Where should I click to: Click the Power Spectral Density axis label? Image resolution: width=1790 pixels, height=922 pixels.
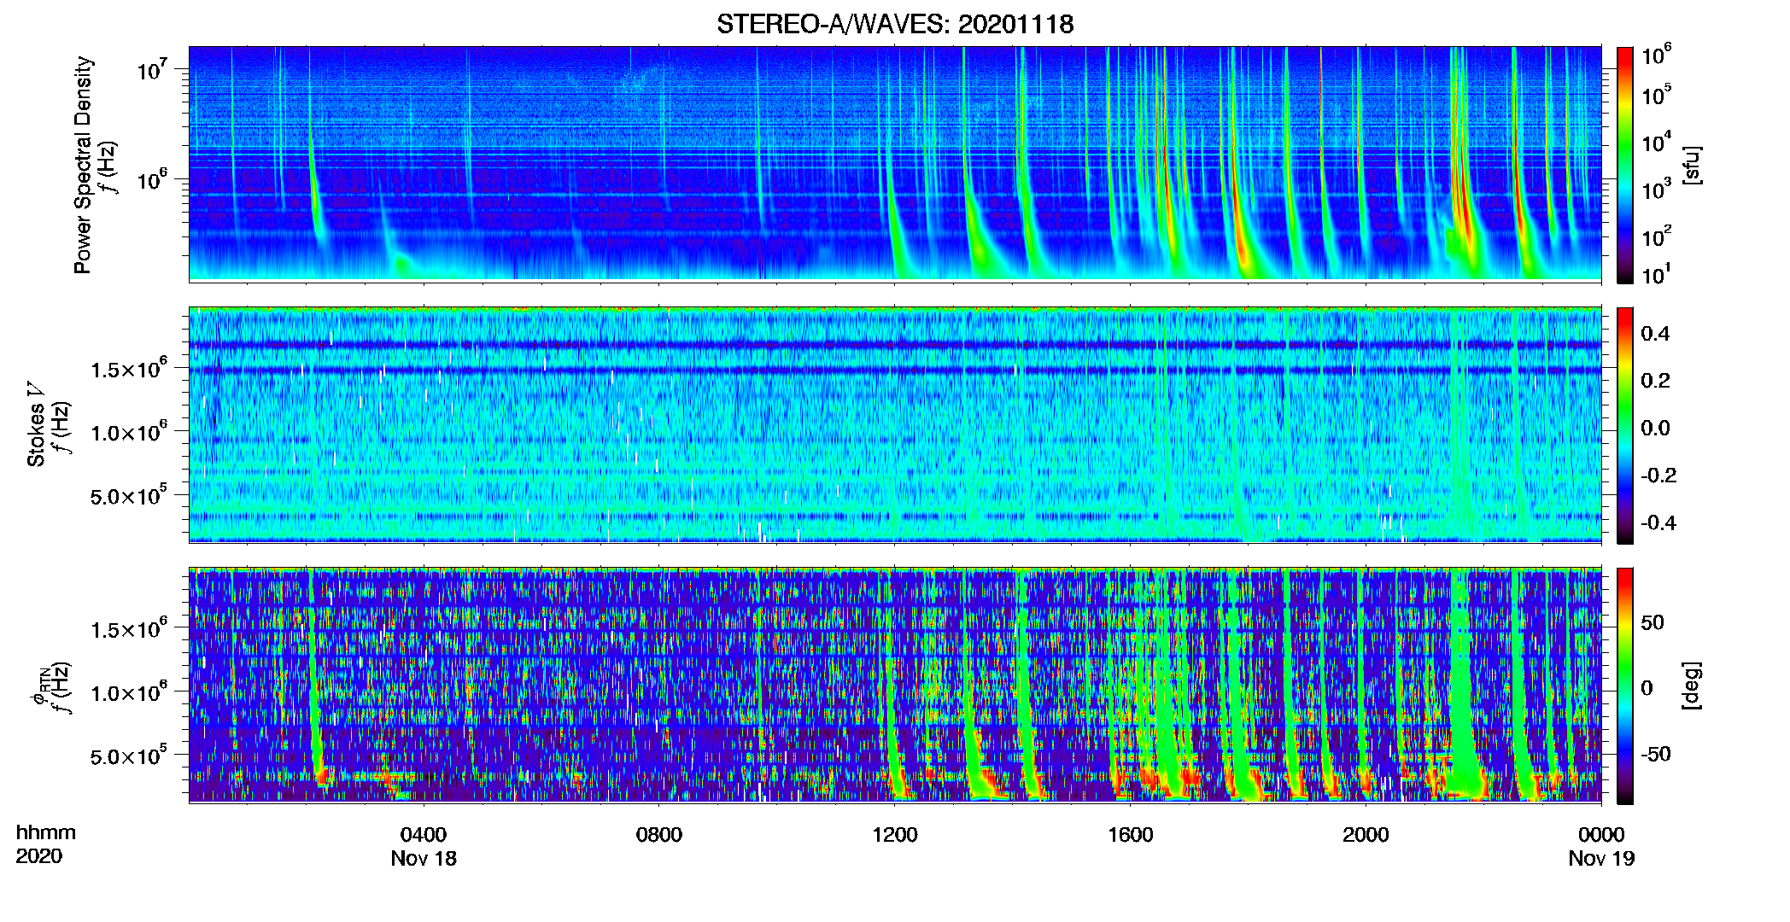coord(83,165)
